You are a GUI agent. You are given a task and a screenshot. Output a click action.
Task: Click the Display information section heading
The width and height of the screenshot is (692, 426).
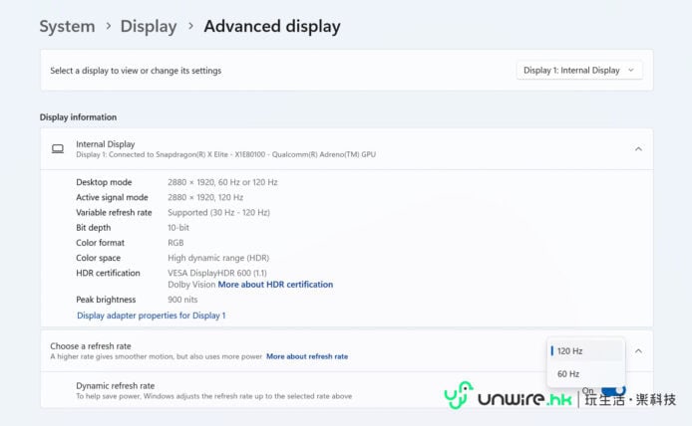[x=78, y=117]
